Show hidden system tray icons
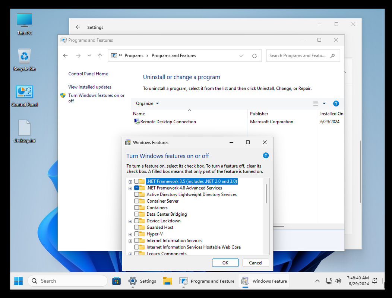 (317, 281)
